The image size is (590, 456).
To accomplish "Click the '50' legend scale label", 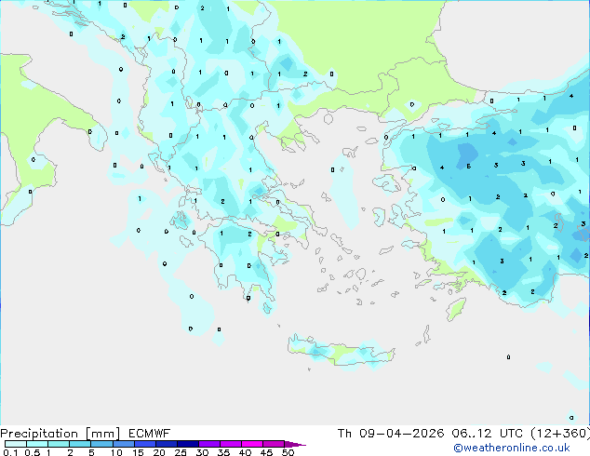I will 288,452.
